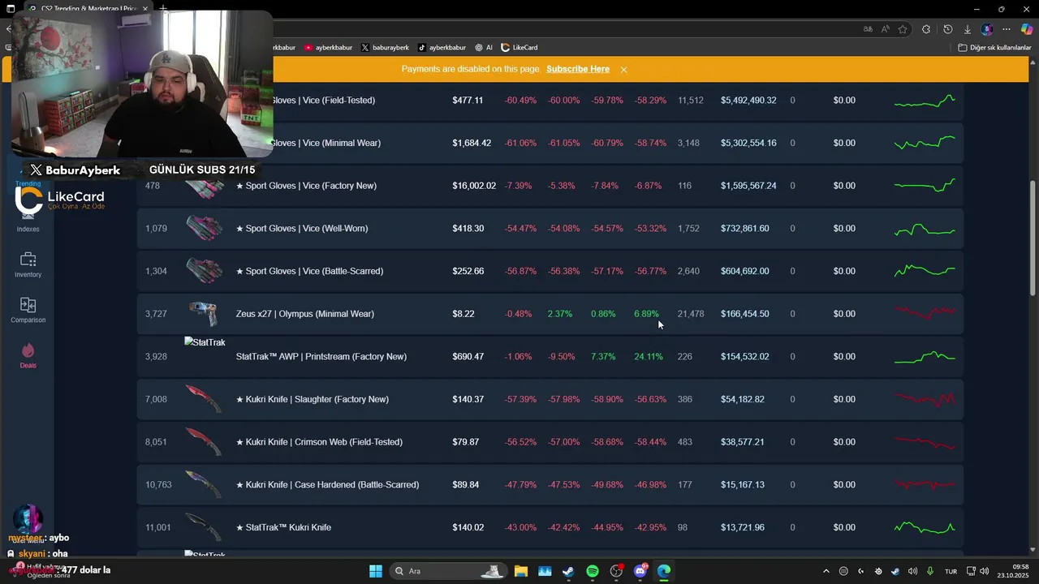
Task: Open File Explorer from taskbar
Action: (520, 571)
